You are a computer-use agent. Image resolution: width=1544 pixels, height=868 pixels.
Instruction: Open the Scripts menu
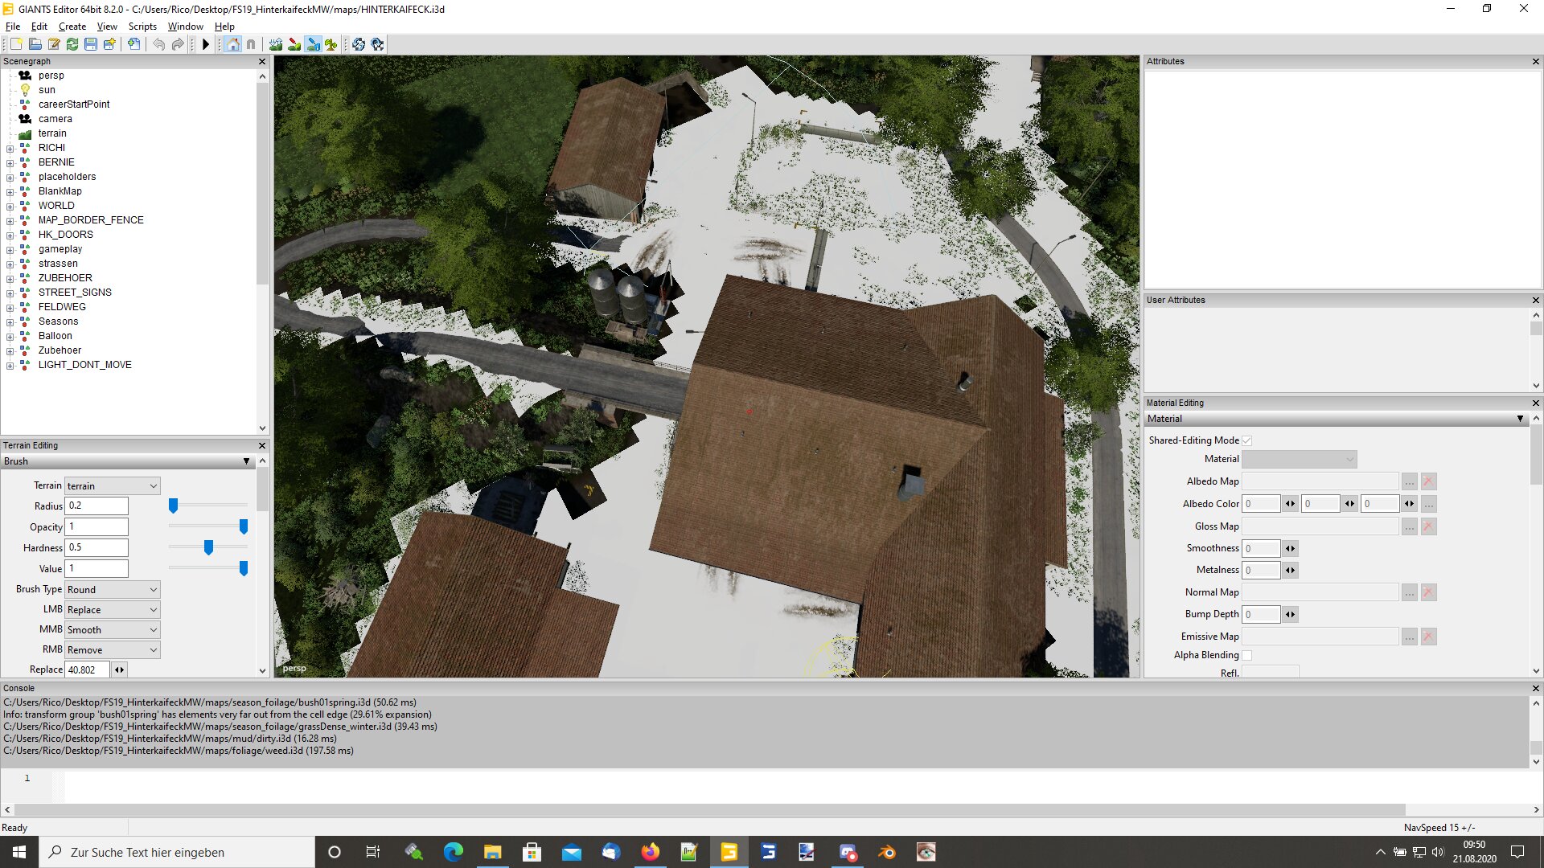point(142,27)
